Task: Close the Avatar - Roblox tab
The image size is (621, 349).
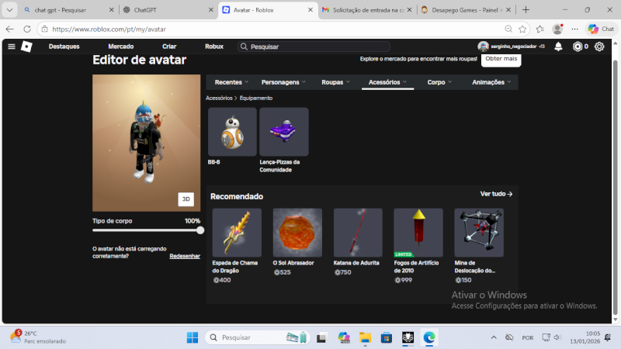Action: point(310,10)
